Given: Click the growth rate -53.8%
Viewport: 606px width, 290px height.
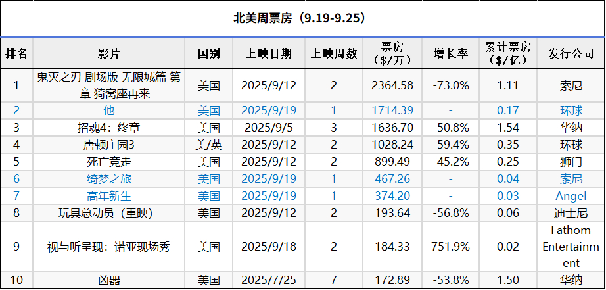Looking at the screenshot, I should [451, 280].
